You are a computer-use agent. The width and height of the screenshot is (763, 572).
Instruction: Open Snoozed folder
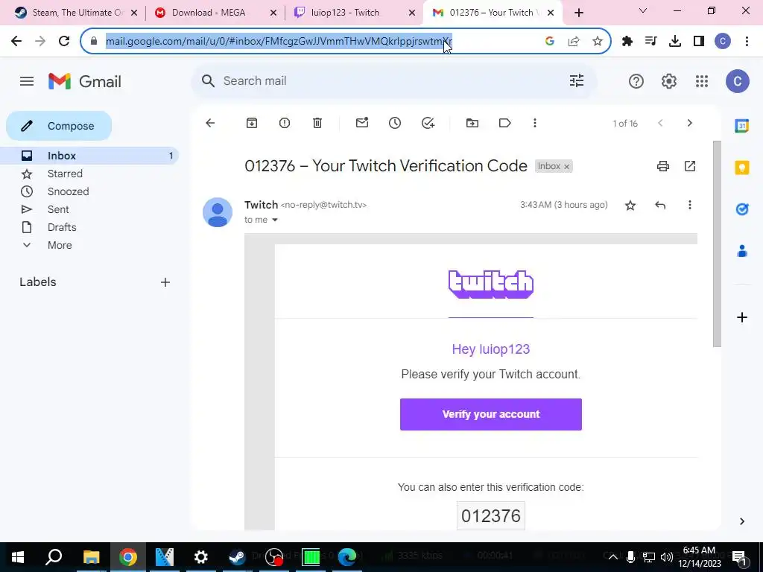click(89, 191)
